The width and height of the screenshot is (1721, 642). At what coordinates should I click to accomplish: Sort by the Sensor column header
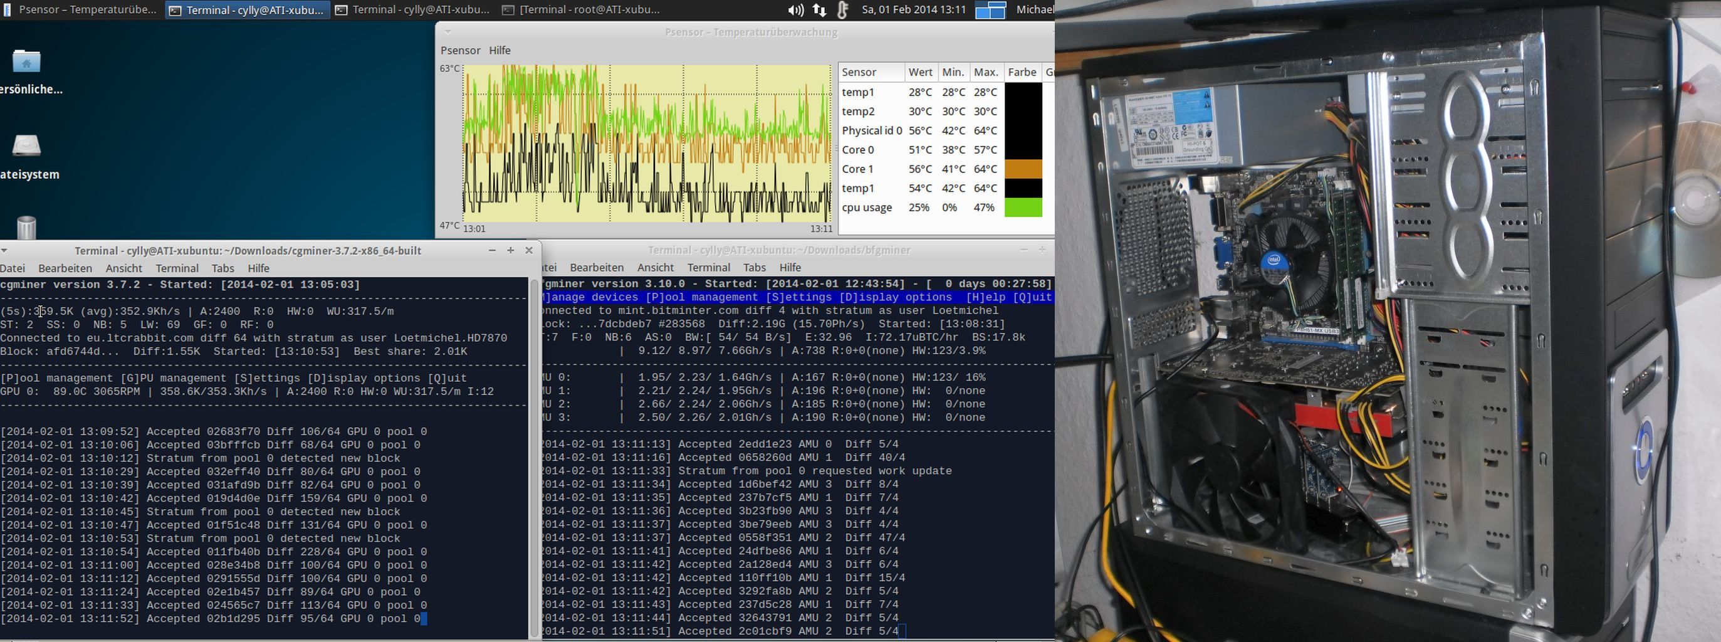(x=871, y=72)
